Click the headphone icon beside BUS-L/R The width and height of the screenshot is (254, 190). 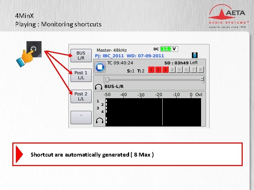[x=98, y=87]
